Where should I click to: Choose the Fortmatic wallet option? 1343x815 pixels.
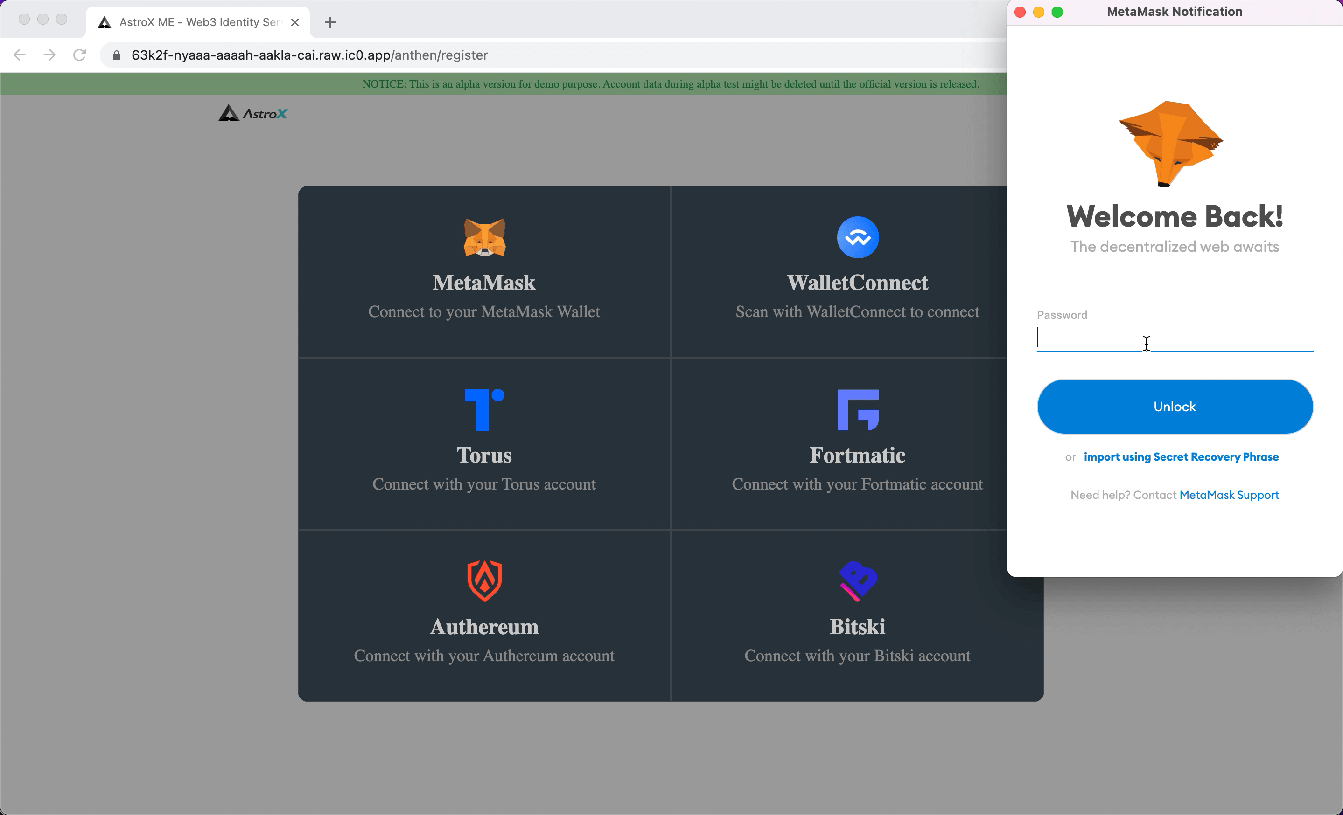[857, 444]
